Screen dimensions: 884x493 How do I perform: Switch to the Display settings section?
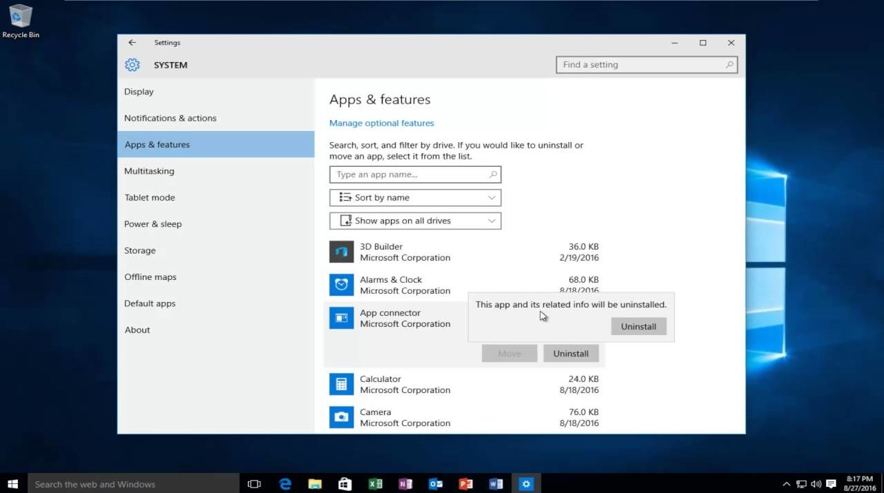[x=139, y=92]
